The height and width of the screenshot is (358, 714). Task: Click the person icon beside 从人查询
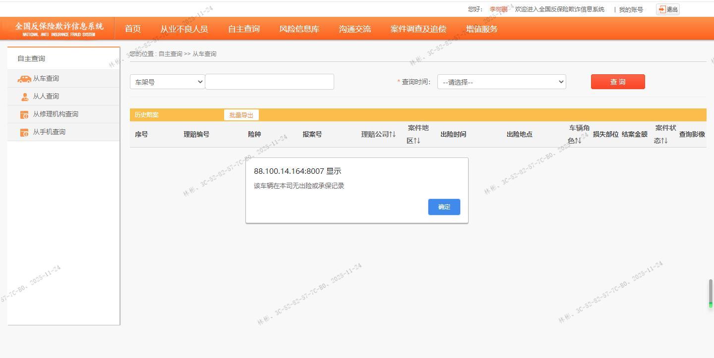pos(25,97)
